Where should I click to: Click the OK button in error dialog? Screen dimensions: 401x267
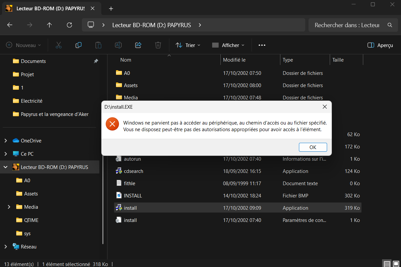[x=313, y=147]
